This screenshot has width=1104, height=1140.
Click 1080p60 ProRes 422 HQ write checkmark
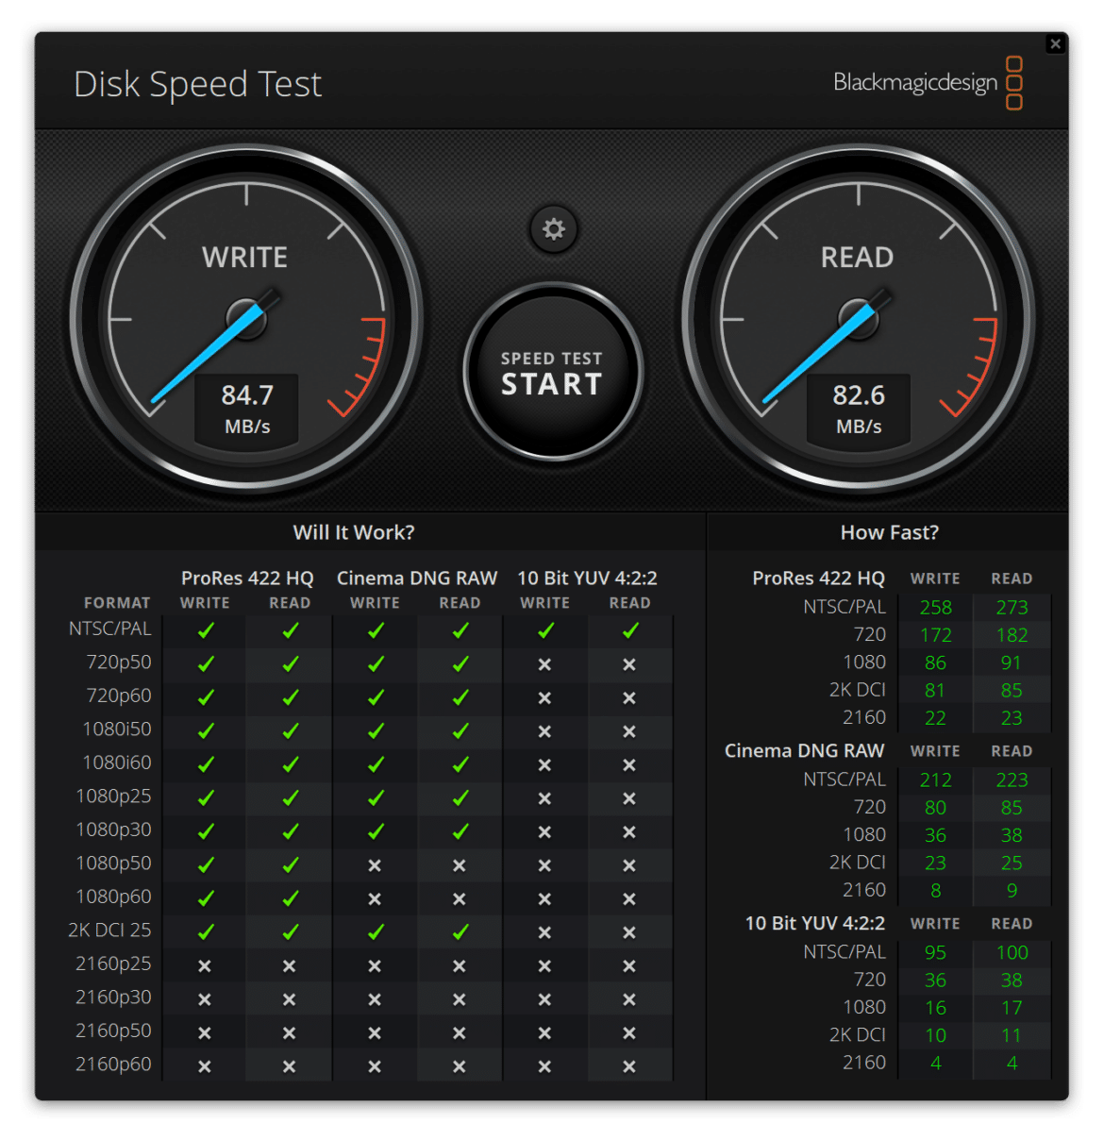(x=206, y=898)
